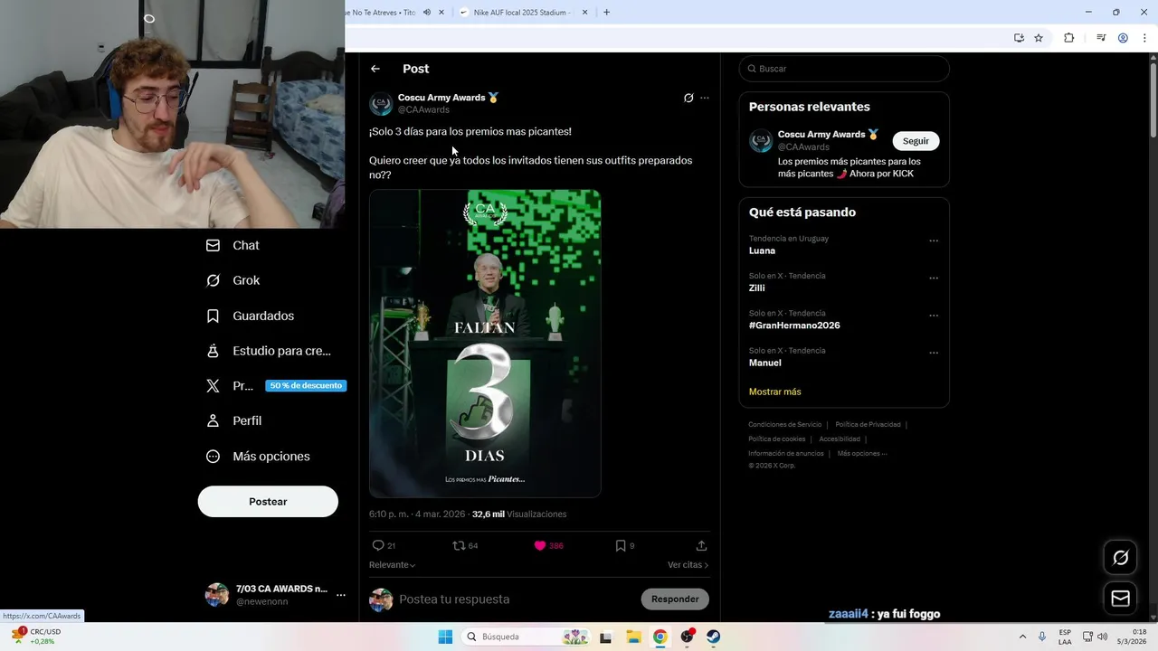1158x651 pixels.
Task: Open the Windows Start menu
Action: [445, 637]
